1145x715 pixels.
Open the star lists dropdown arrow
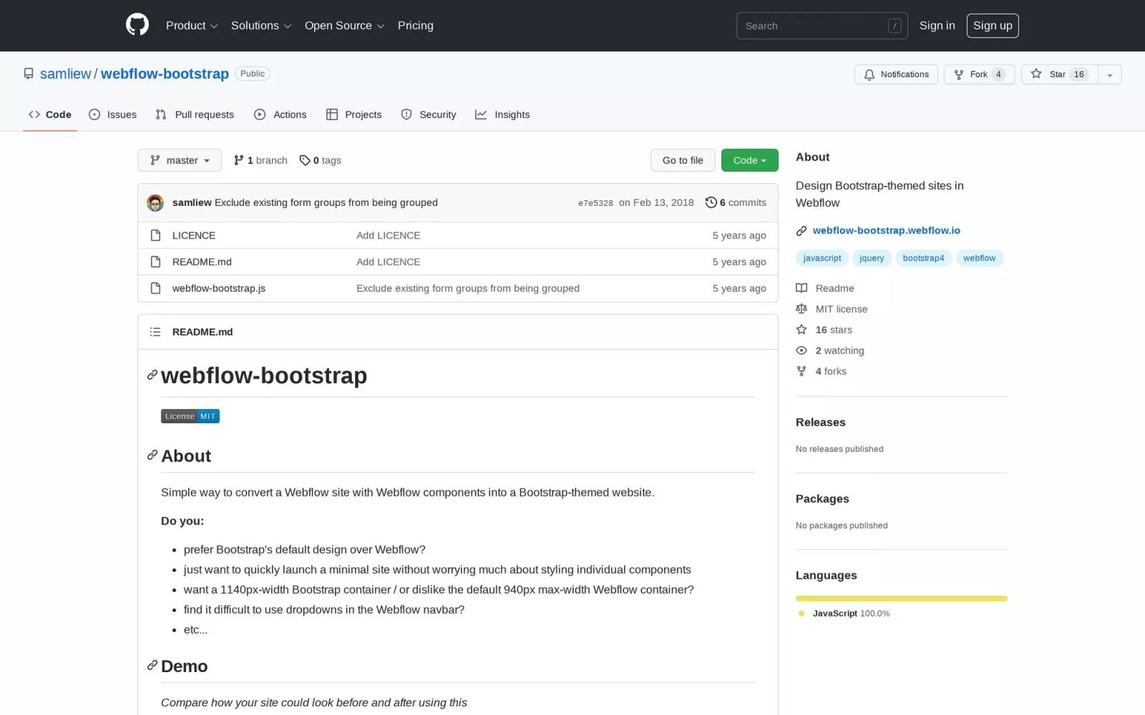pos(1110,74)
